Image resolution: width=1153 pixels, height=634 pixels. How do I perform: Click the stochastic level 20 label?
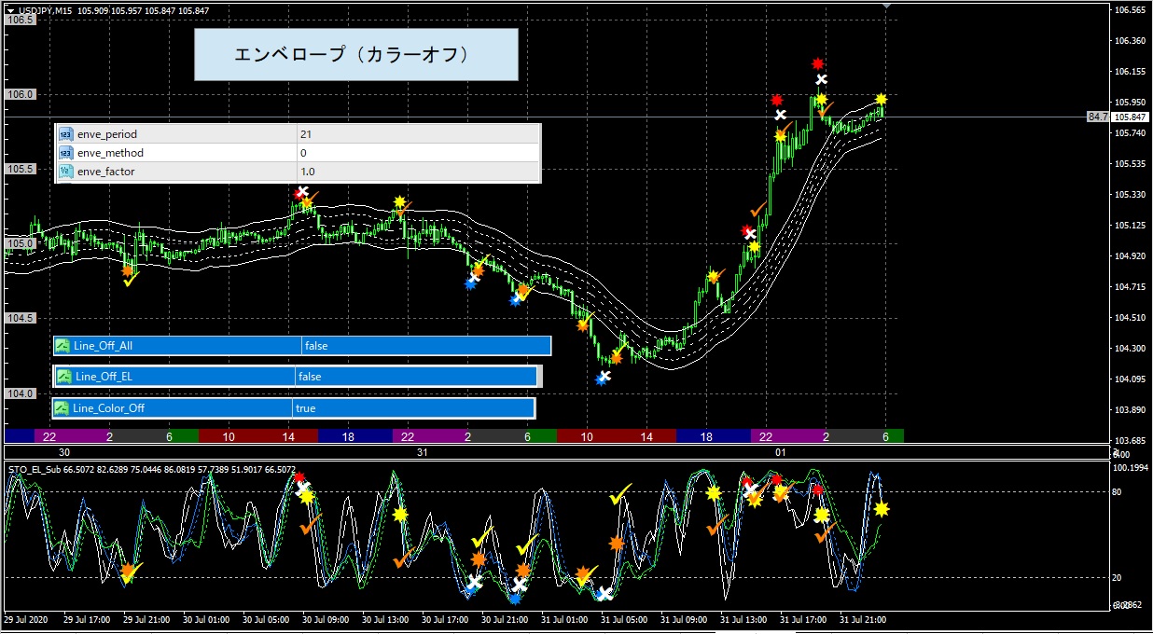[x=1117, y=578]
